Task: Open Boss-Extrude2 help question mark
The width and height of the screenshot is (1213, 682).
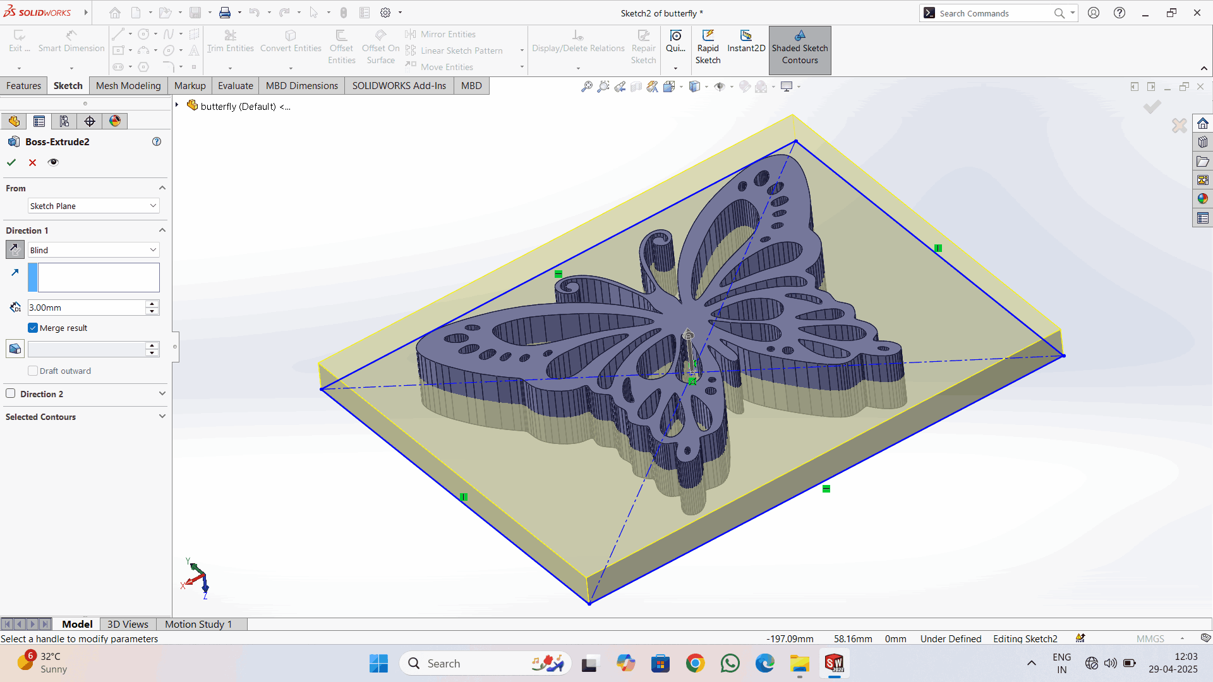Action: (x=157, y=141)
